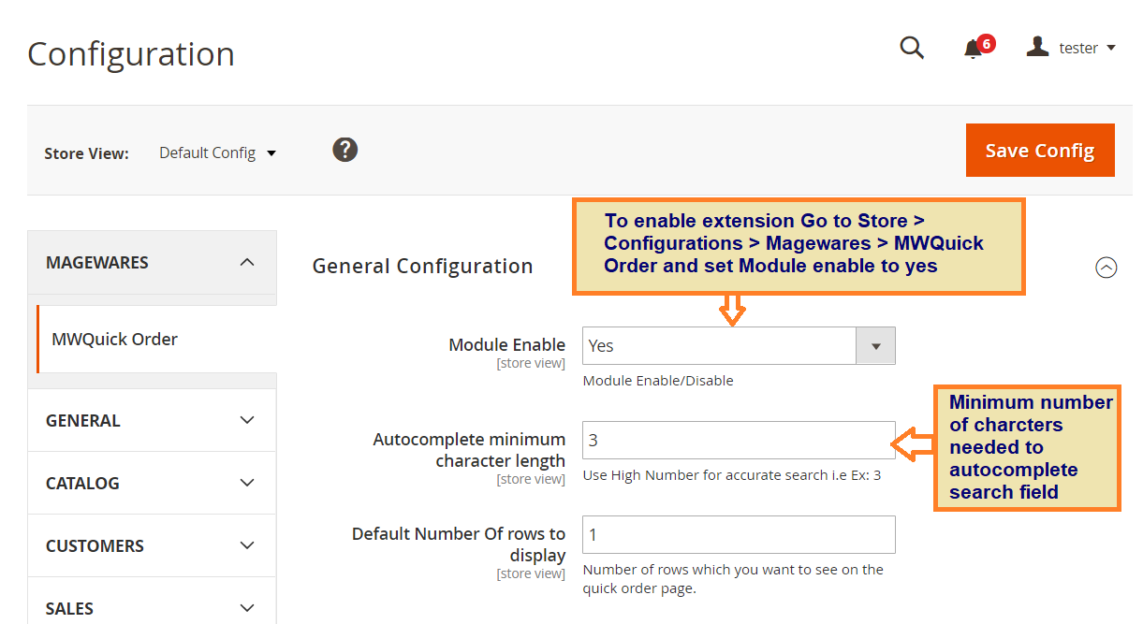Click the red notification count badge

[x=986, y=43]
